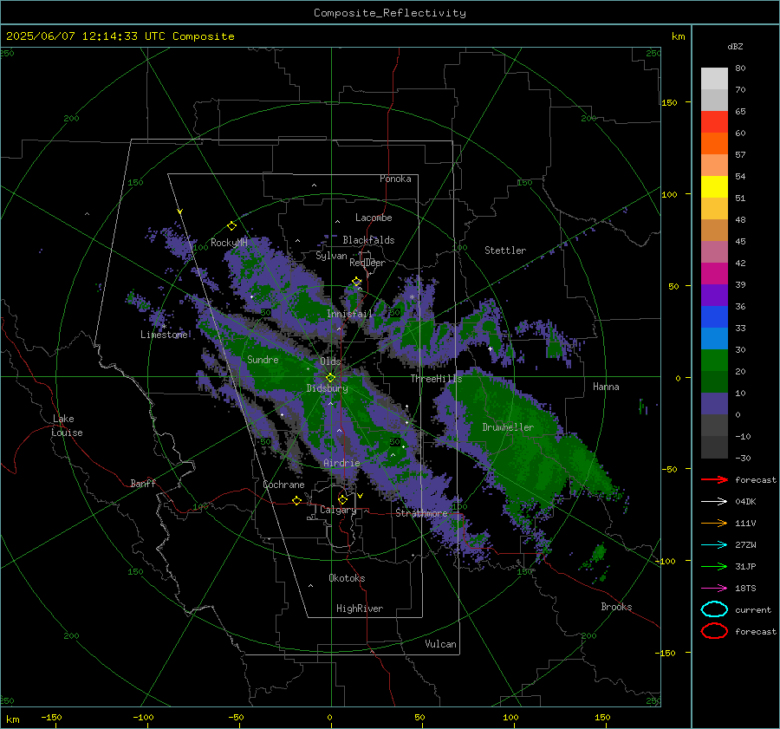Screen dimensions: 780x729
Task: Click the ThreeHills town label
Action: pyautogui.click(x=436, y=379)
